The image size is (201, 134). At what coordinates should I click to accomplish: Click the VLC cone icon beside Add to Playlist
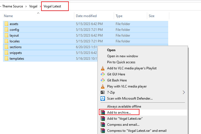103,68
